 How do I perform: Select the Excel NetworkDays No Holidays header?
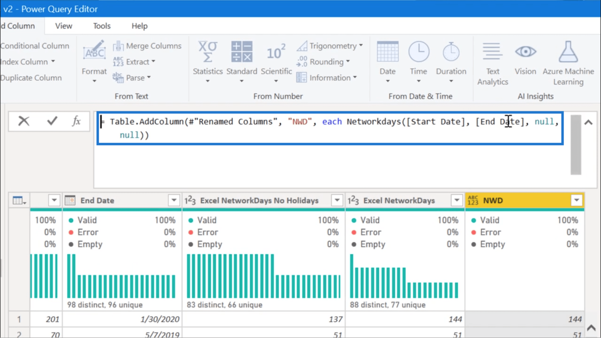click(x=264, y=200)
